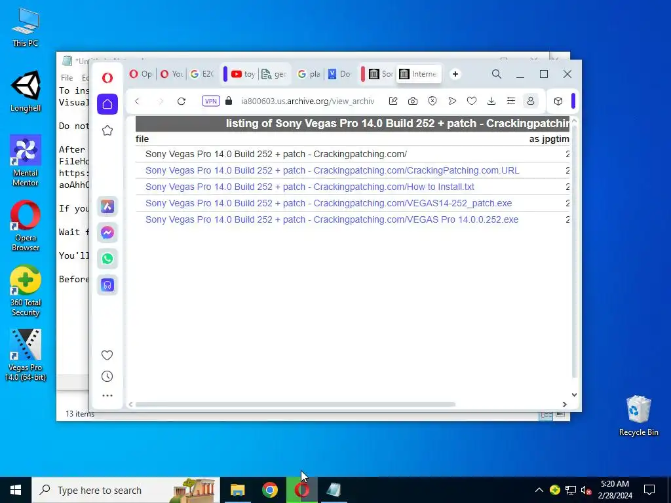This screenshot has width=671, height=503.
Task: Open Opera sidebar home button
Action: [x=107, y=104]
